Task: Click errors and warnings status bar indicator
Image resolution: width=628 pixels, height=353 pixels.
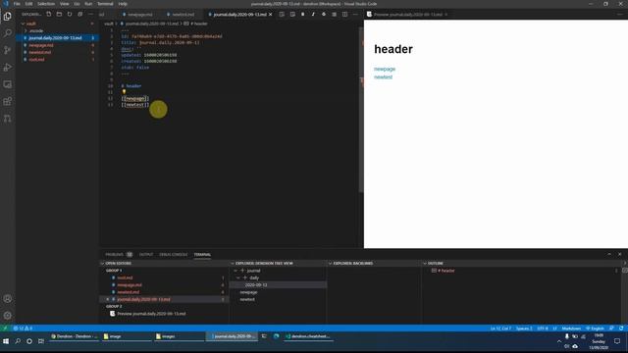Action: [x=23, y=328]
